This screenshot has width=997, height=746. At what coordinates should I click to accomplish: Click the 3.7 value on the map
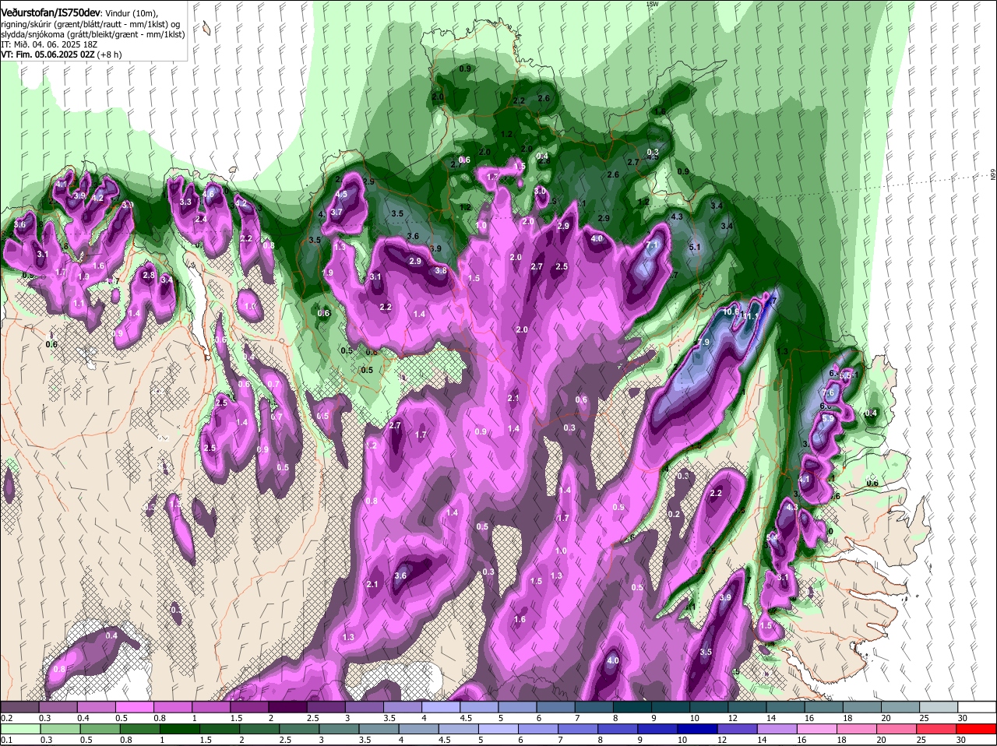[x=336, y=212]
